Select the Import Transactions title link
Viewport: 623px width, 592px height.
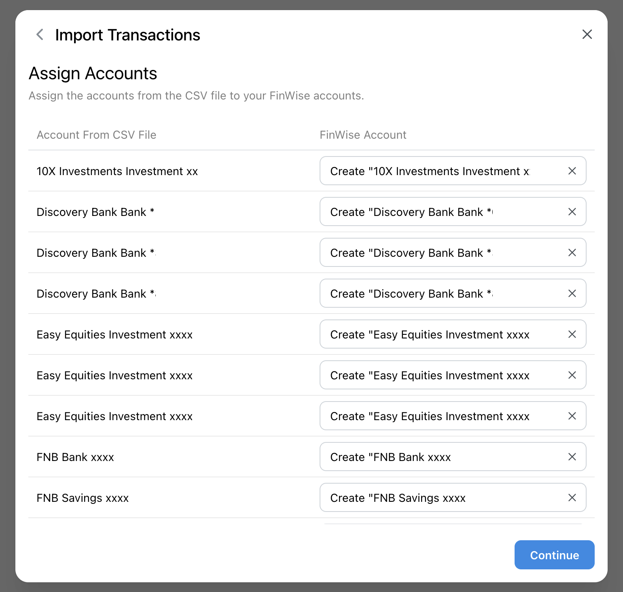pyautogui.click(x=127, y=34)
